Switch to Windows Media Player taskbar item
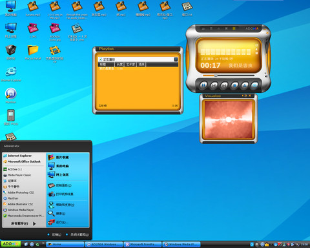 click(x=181, y=244)
